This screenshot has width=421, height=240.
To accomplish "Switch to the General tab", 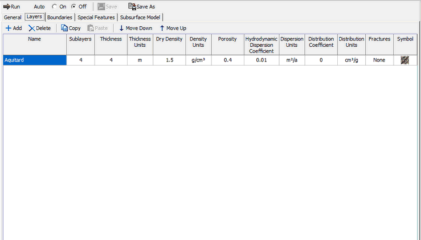I will point(13,17).
